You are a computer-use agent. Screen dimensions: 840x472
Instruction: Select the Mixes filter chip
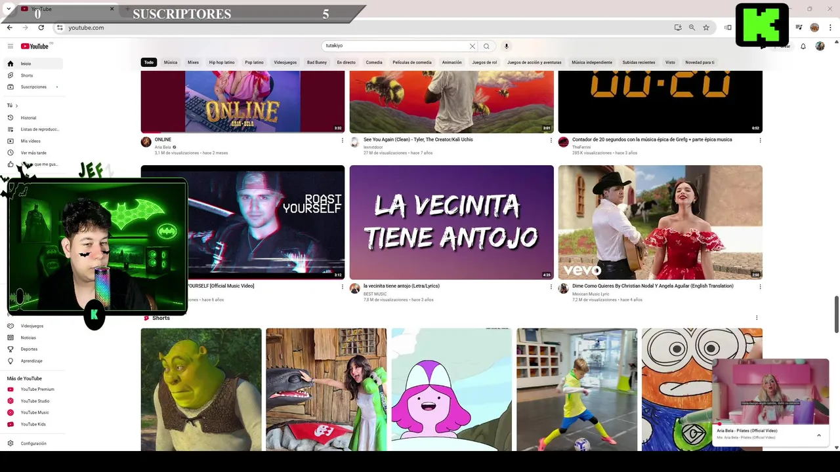pos(193,62)
